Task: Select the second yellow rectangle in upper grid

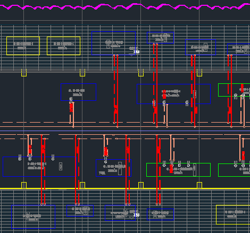Action: click(63, 46)
